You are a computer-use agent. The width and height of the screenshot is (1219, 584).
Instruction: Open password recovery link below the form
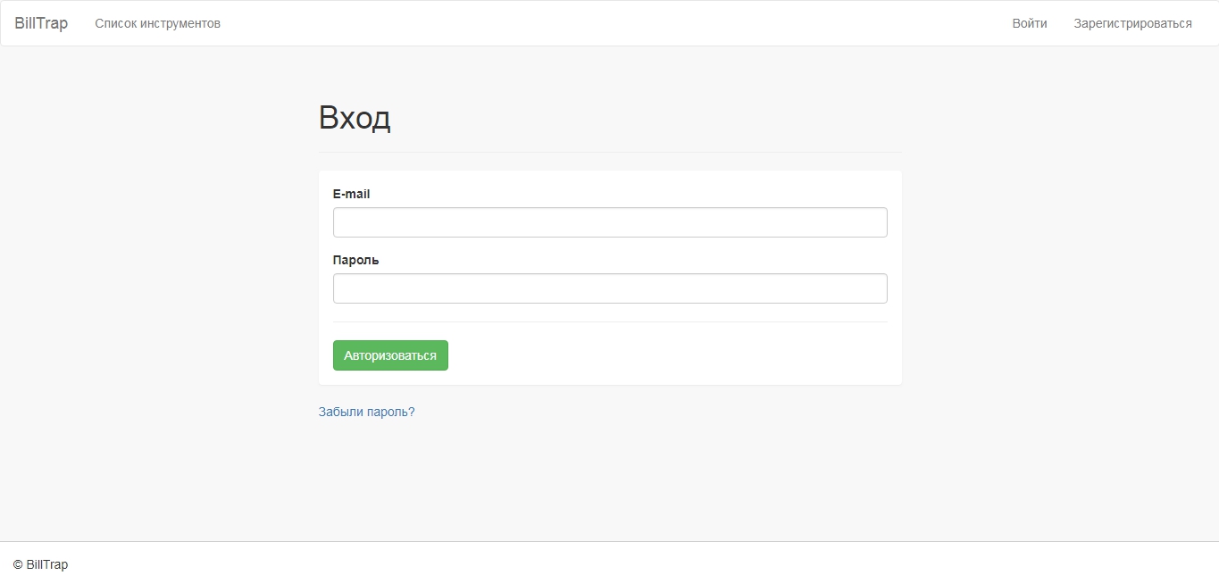click(366, 412)
